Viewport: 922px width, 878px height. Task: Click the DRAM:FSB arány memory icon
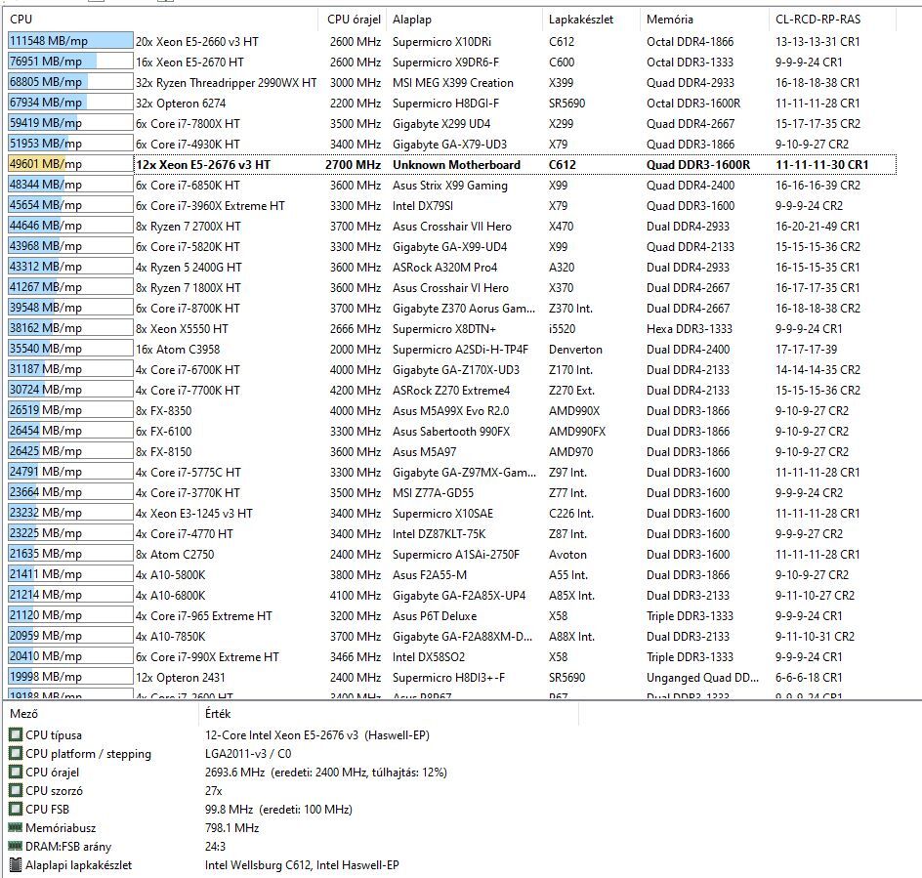16,846
